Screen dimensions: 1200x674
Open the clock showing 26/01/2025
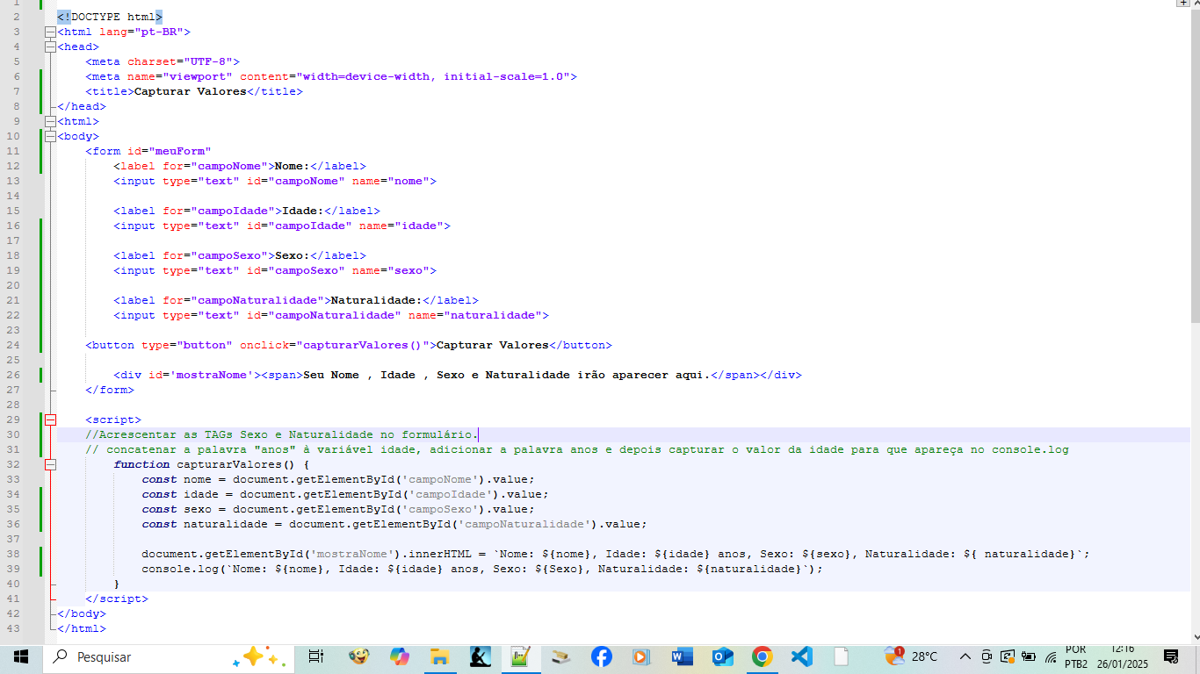(x=1122, y=656)
